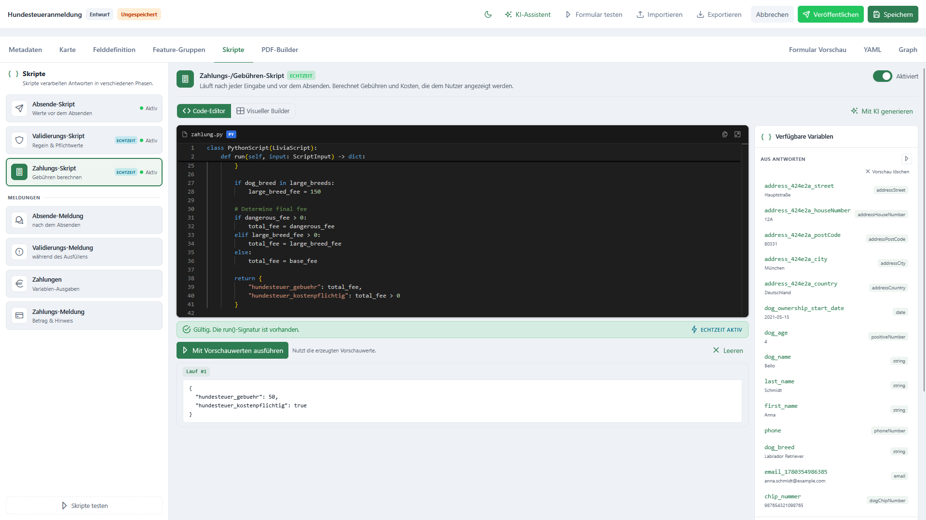Switch to the Karte tab
The image size is (926, 520).
tap(68, 50)
